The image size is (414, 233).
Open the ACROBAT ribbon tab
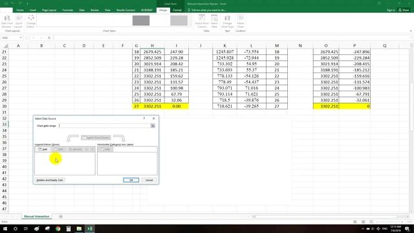(x=147, y=10)
